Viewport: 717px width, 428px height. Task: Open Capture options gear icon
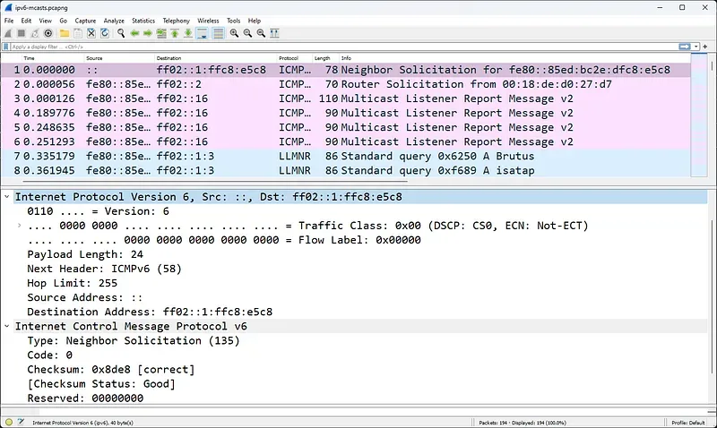pyautogui.click(x=48, y=33)
